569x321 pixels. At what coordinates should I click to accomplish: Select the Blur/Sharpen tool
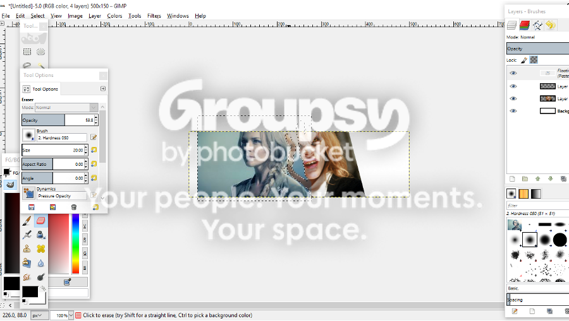point(40,263)
